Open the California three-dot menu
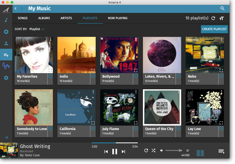This screenshot has height=164, width=235. pos(93,92)
